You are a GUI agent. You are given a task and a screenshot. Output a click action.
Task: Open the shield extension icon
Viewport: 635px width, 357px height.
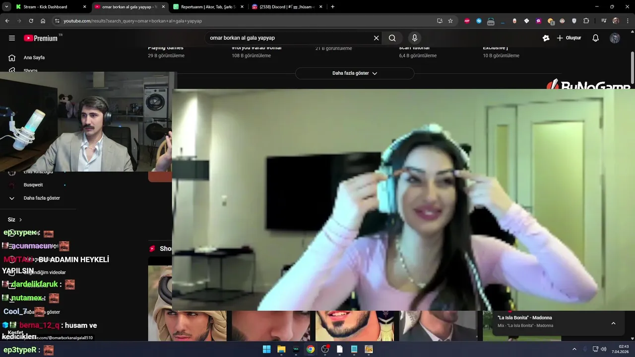[x=574, y=21]
